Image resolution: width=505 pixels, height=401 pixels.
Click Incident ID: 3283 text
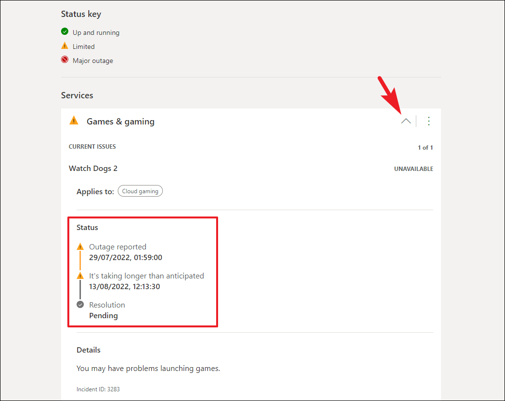point(98,389)
